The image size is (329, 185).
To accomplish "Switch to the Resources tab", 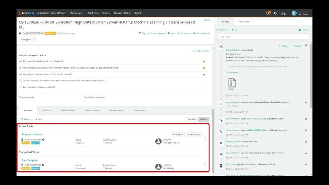I will click(244, 21).
